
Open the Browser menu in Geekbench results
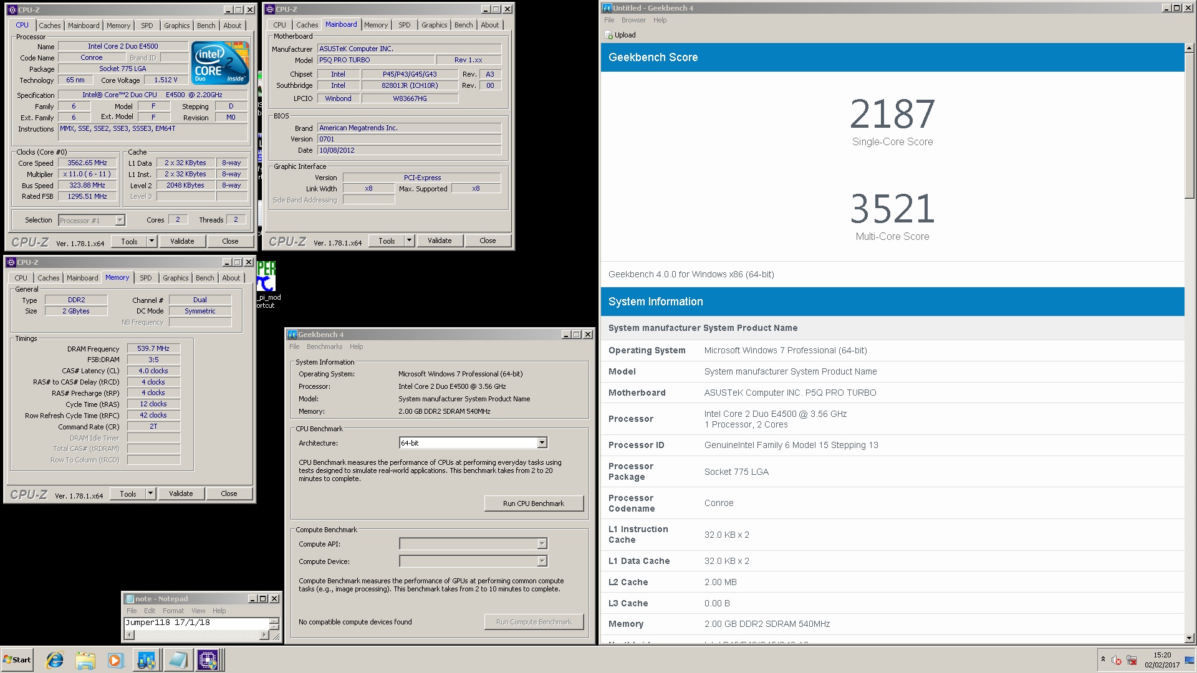[633, 20]
